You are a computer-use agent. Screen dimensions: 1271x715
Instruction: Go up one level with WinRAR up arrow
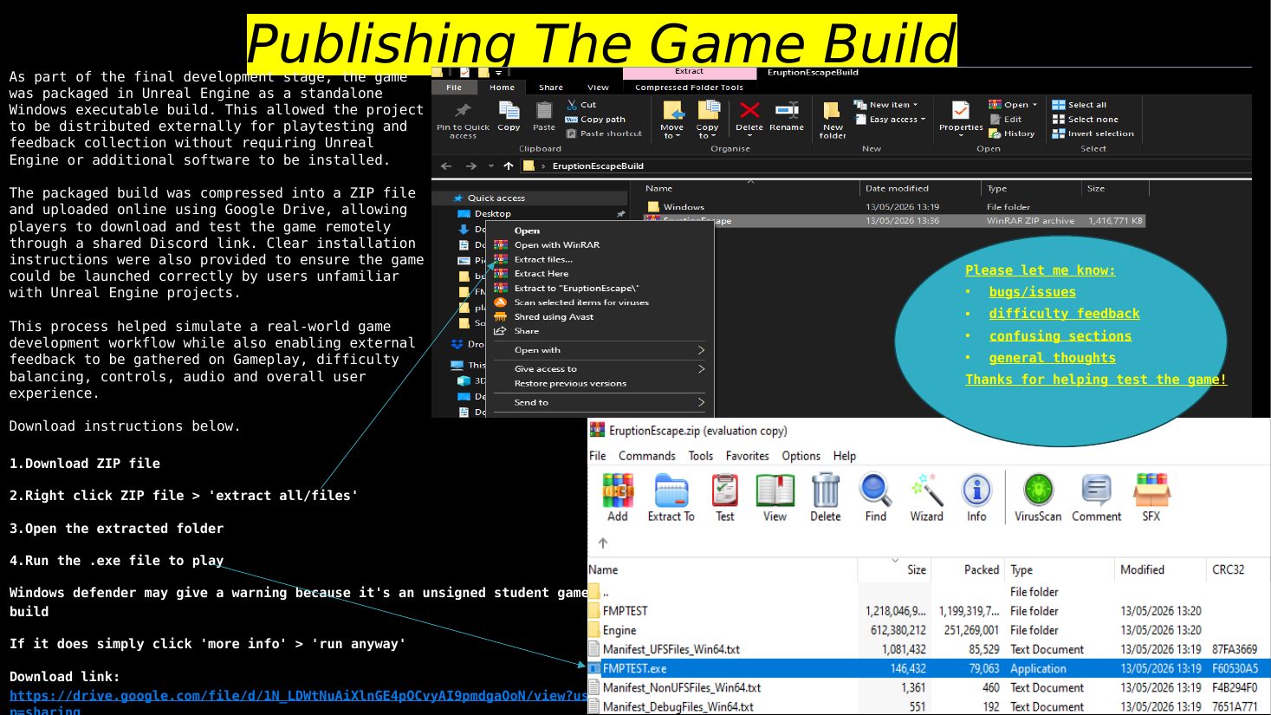click(603, 543)
